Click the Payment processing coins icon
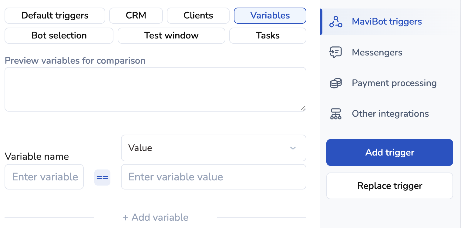Viewport: 461px width, 228px height. point(336,83)
